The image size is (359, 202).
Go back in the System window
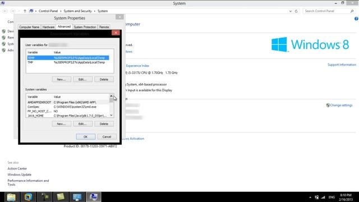5,11
